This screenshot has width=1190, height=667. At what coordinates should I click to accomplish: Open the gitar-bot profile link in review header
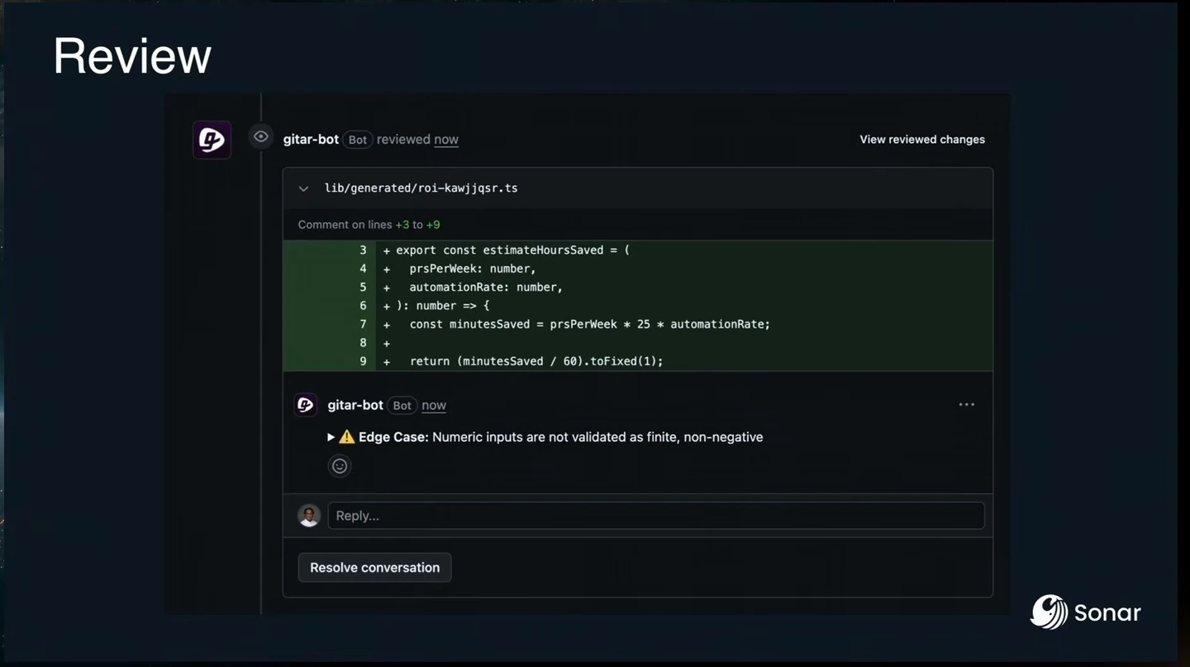(311, 140)
